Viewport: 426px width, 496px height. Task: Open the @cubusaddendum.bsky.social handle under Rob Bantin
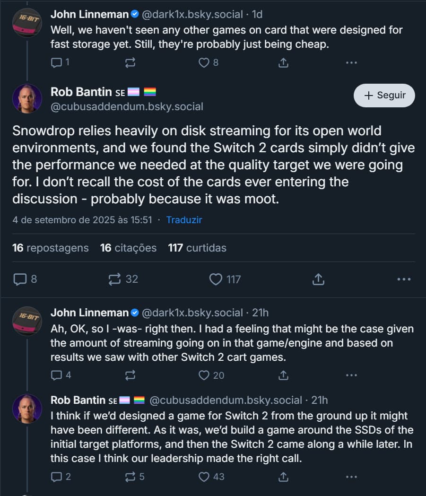tap(127, 106)
